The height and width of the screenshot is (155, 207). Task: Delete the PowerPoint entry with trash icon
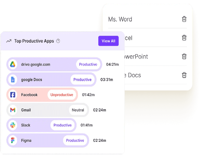pos(184,56)
